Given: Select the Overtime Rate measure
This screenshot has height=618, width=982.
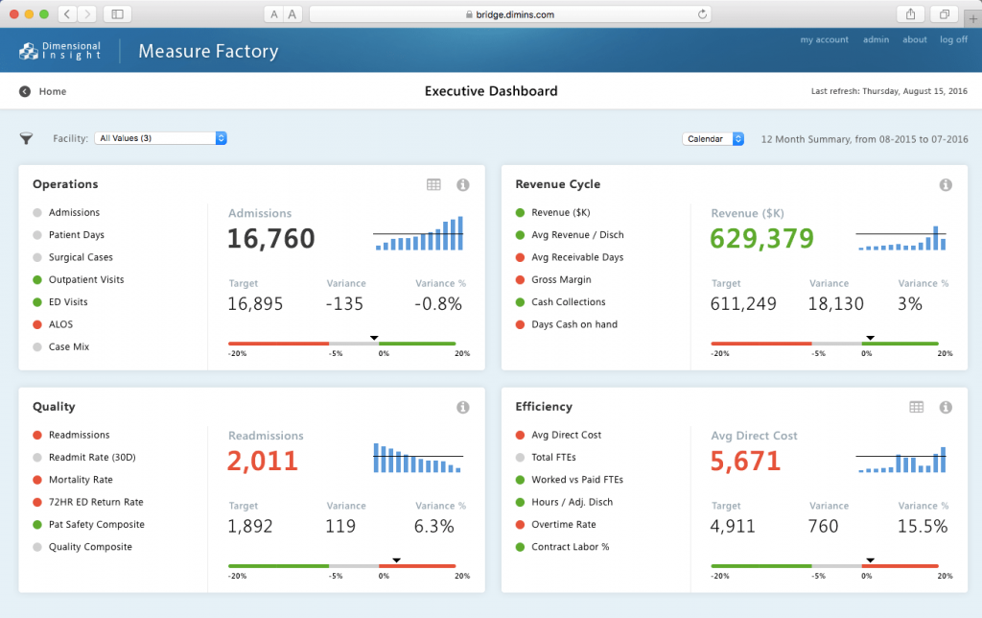Looking at the screenshot, I should [x=563, y=525].
